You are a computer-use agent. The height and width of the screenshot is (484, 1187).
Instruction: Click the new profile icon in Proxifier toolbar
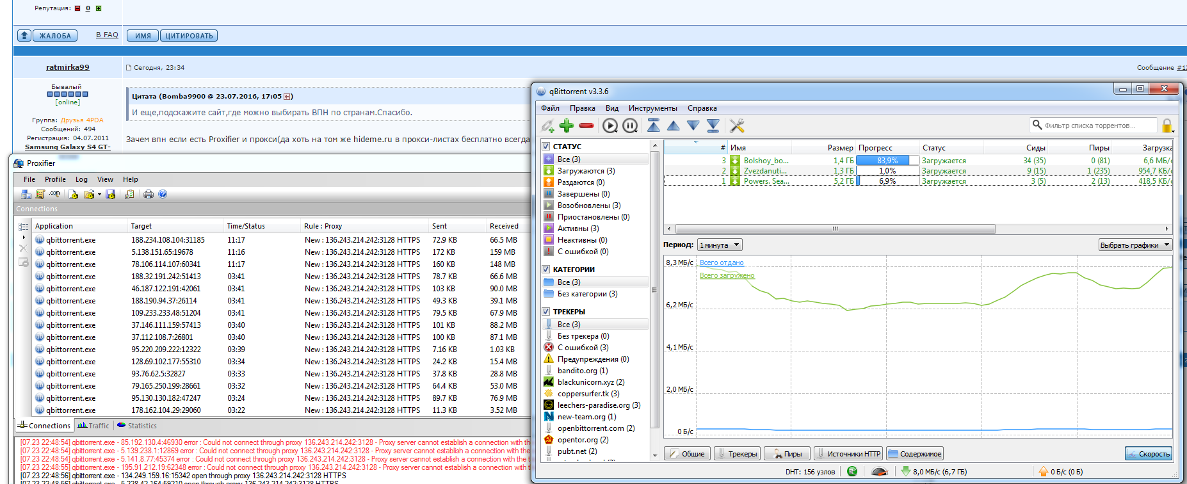(x=73, y=194)
